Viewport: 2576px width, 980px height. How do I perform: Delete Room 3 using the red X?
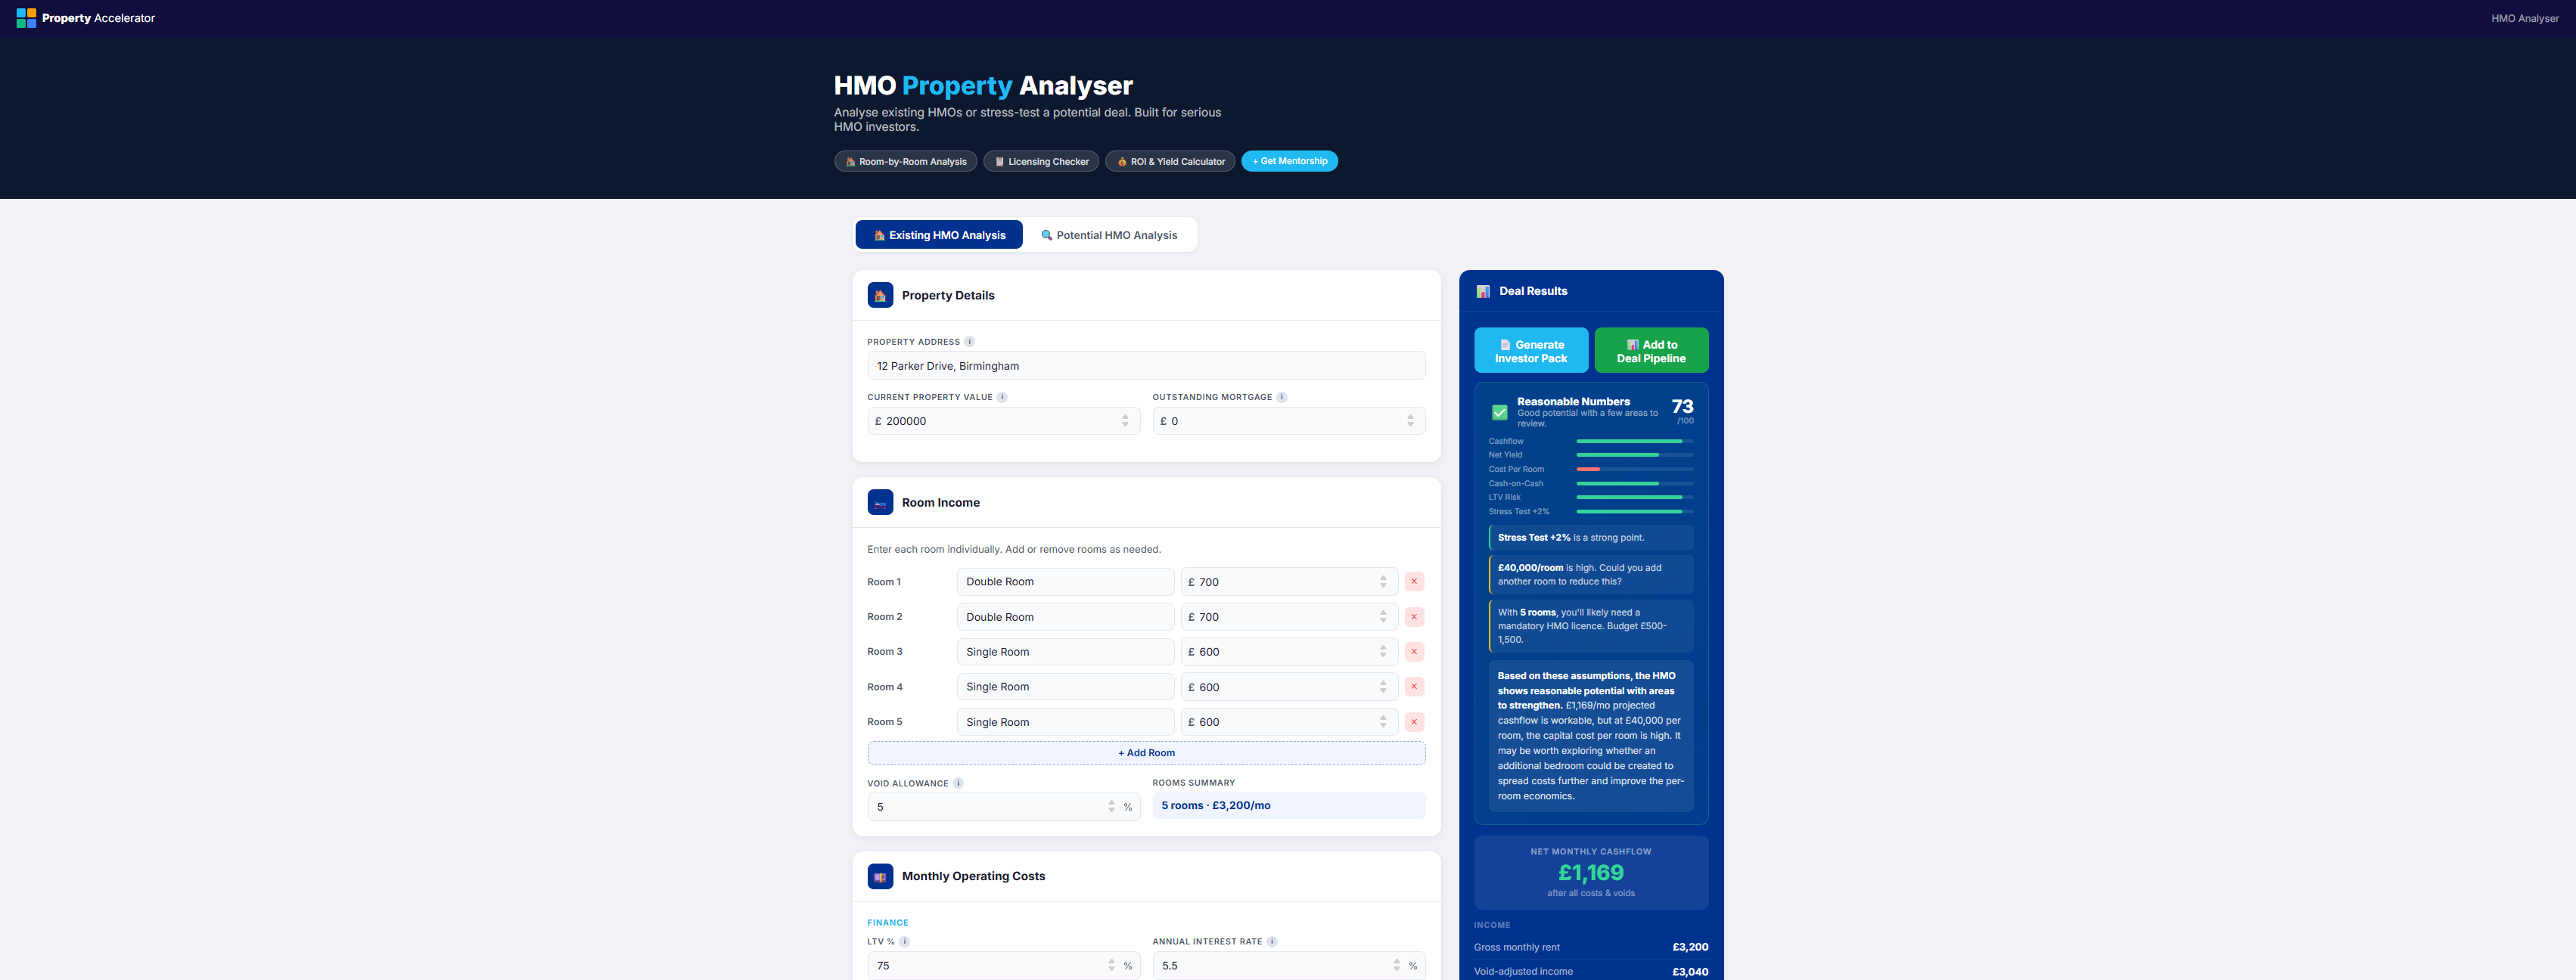1414,652
